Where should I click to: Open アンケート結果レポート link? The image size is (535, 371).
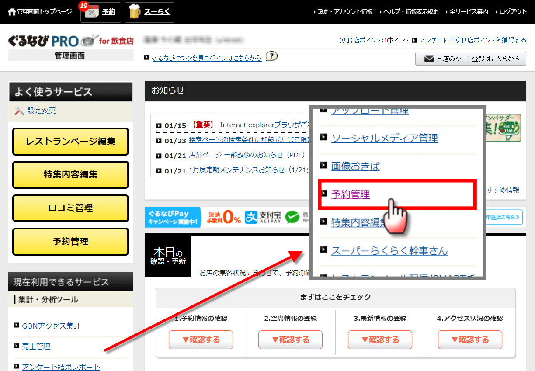[61, 367]
